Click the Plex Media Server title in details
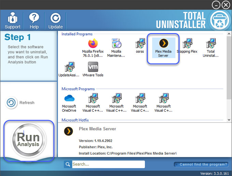Viewport: 232px width, 176px height. [97, 129]
